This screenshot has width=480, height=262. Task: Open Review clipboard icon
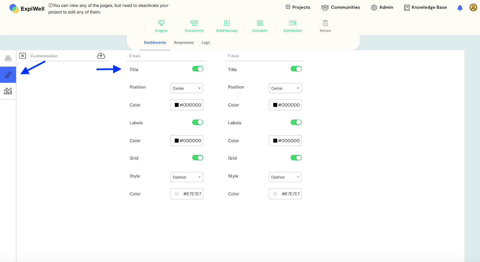pos(325,23)
